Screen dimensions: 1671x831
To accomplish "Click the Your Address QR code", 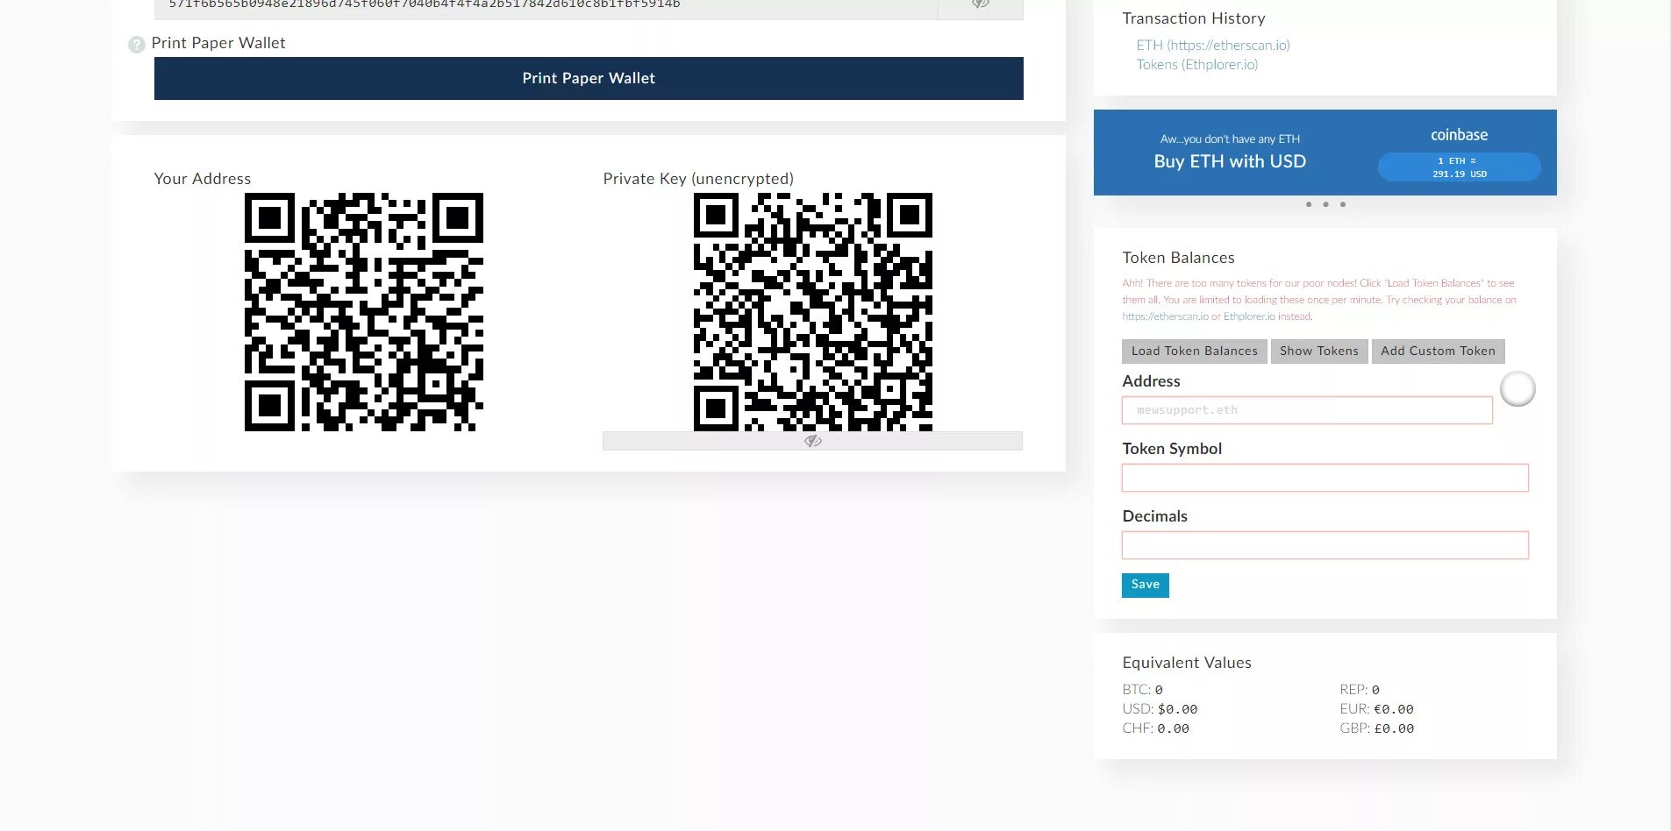I will pyautogui.click(x=363, y=312).
